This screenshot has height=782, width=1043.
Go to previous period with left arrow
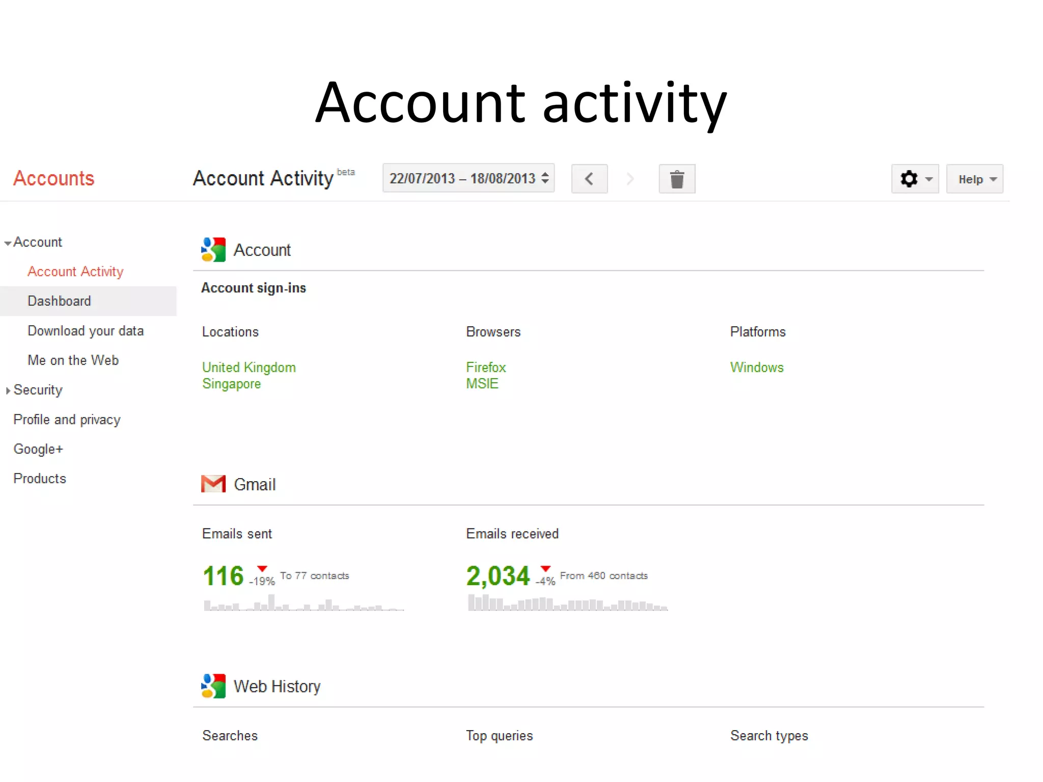pos(589,179)
